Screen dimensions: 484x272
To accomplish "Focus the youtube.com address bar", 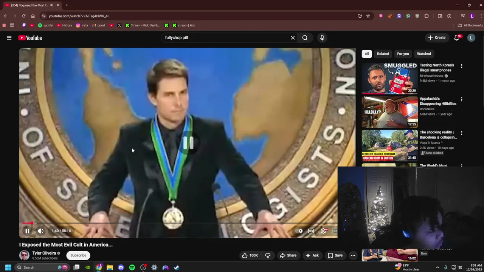I will [x=200, y=16].
